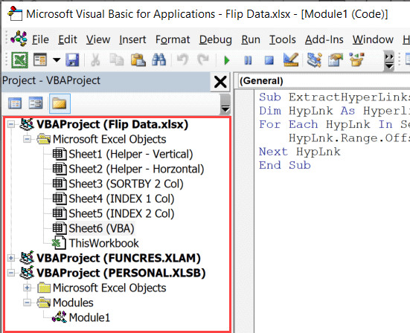Click the HypLnk.Range.Offs code line
Viewport: 410px width, 333px height.
pyautogui.click(x=349, y=138)
